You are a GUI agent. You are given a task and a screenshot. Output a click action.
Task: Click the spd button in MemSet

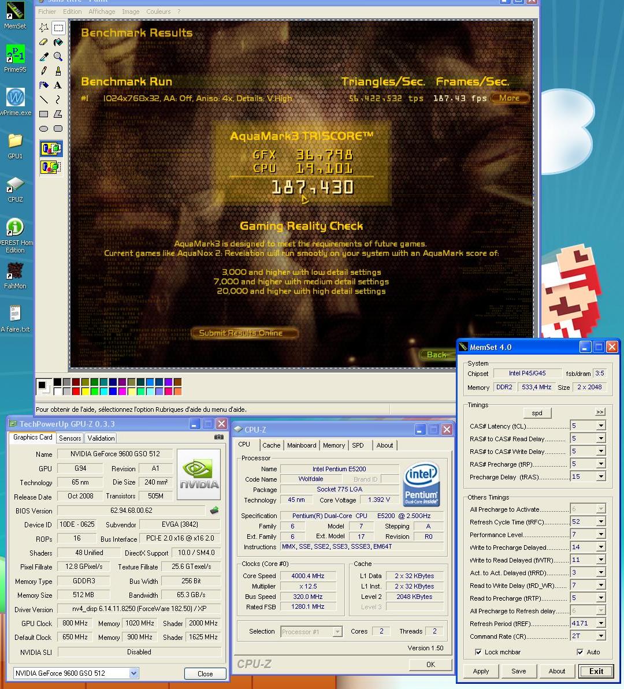pos(537,412)
